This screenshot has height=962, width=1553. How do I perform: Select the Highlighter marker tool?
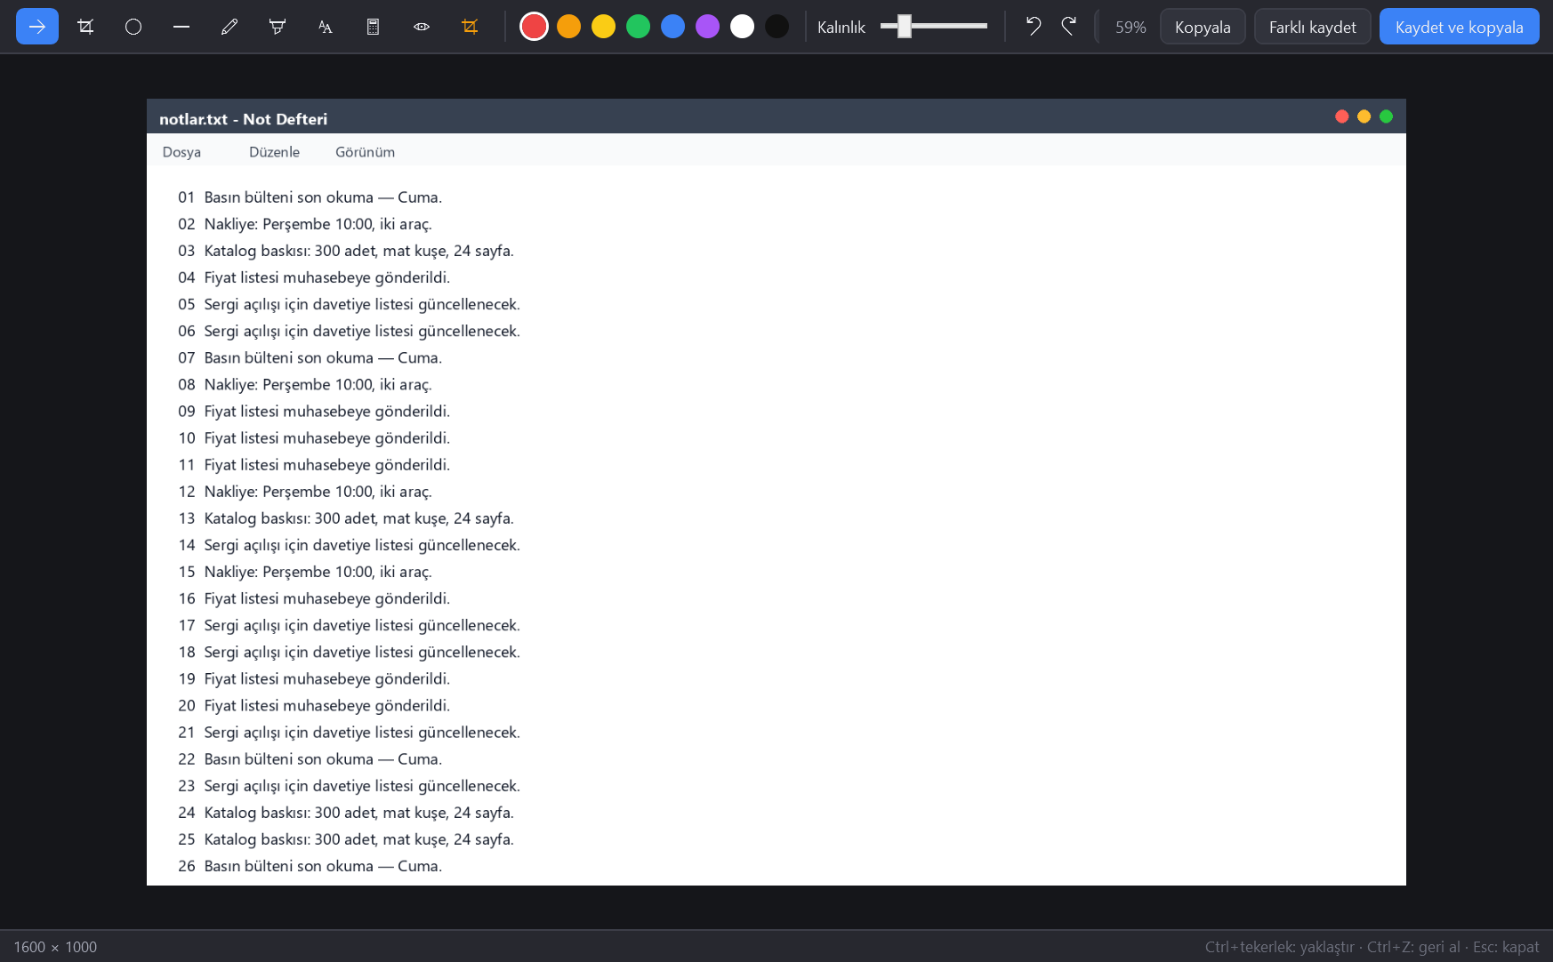(x=278, y=27)
